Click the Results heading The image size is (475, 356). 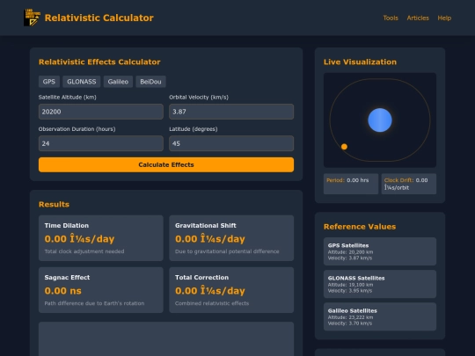coord(54,204)
